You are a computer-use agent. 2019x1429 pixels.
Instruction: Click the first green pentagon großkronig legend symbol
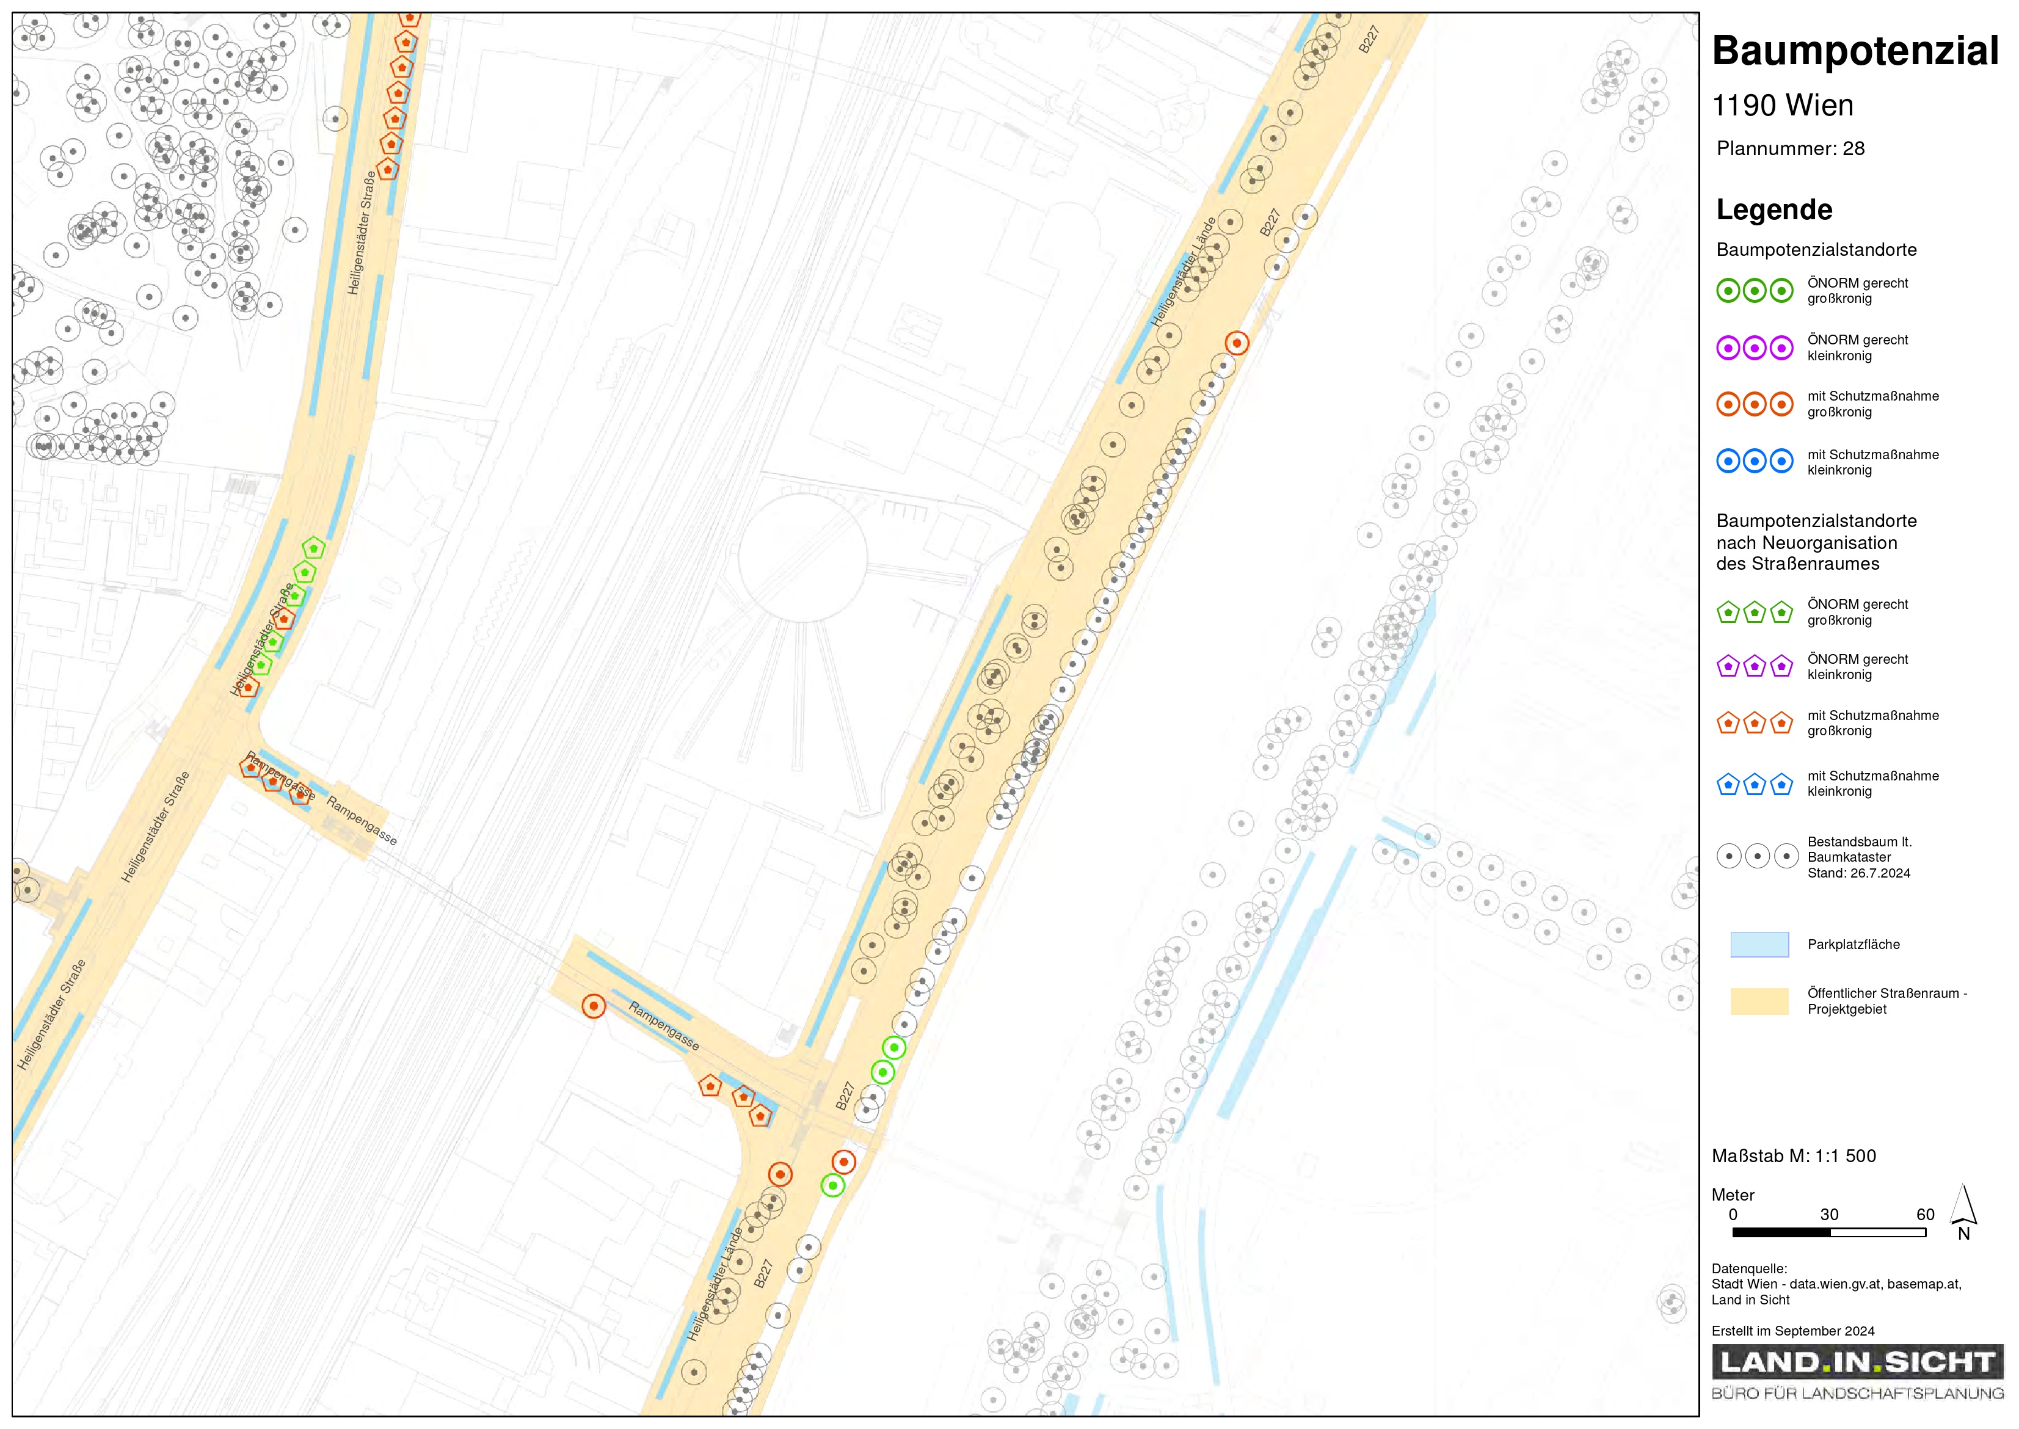[x=1728, y=613]
